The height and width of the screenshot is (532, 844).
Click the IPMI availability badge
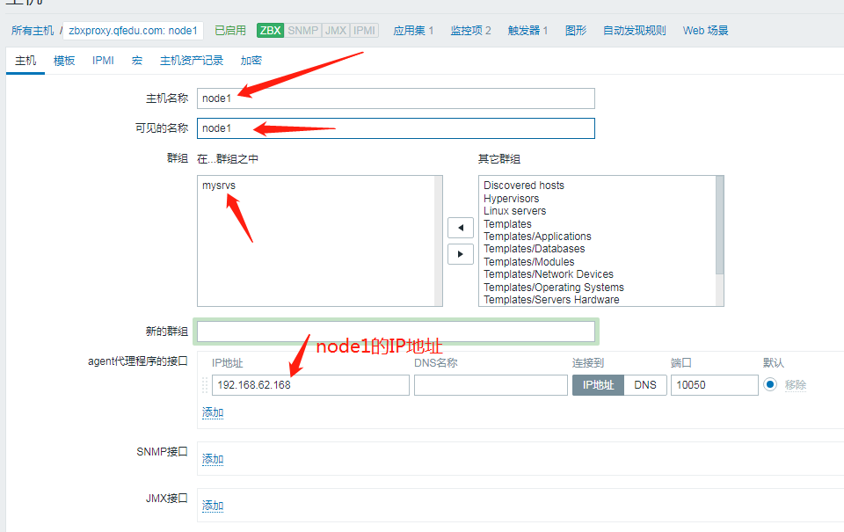364,30
